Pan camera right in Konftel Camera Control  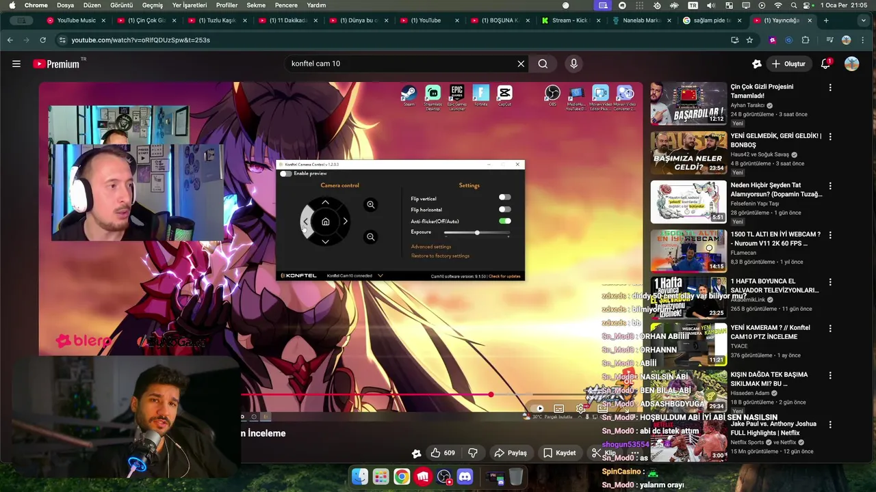coord(345,221)
